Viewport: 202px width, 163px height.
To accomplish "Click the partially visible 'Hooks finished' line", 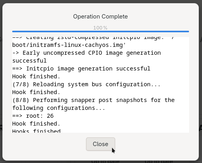I will click(36, 131).
